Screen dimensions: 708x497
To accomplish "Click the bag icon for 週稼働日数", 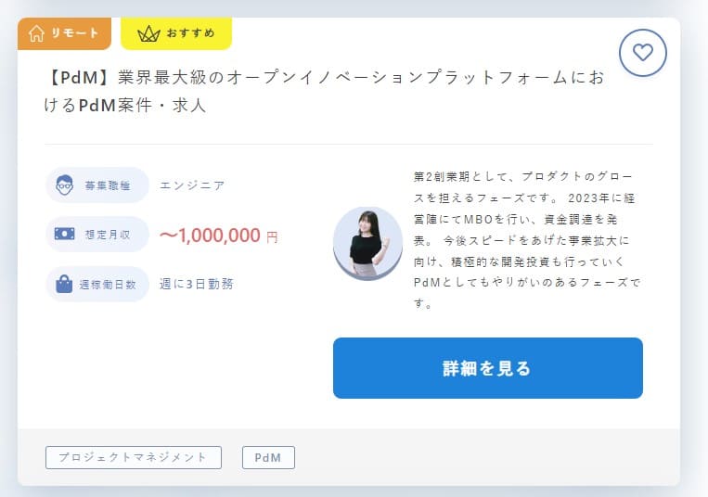I will 64,284.
